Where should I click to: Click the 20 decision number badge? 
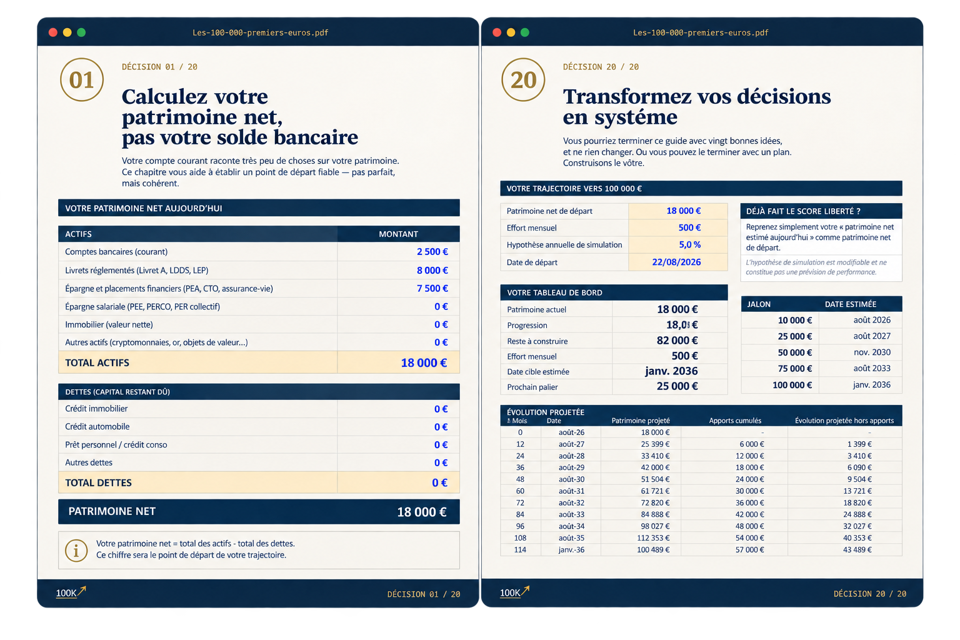tap(523, 79)
